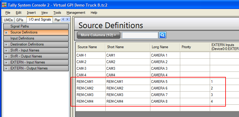Image resolution: width=239 pixels, height=117 pixels.
Task: Open the File menu
Action: point(8,13)
